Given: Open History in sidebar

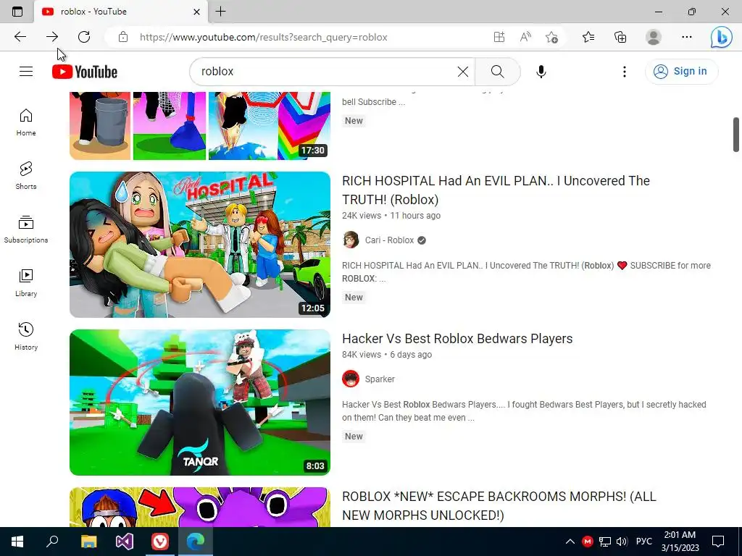Looking at the screenshot, I should point(26,336).
